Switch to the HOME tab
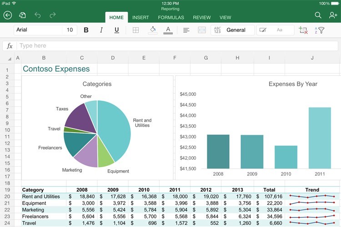 click(116, 17)
